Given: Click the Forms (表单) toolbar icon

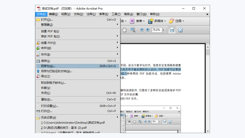Looking at the screenshot, I should pyautogui.click(x=132, y=21).
